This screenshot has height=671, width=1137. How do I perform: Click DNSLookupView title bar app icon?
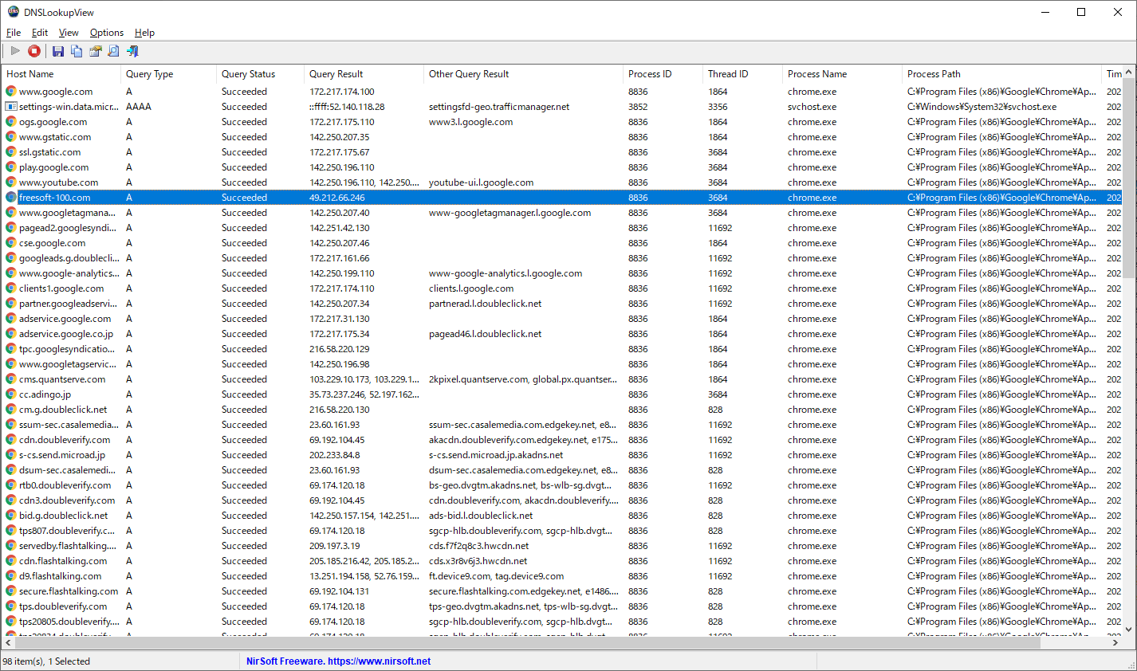(x=13, y=12)
